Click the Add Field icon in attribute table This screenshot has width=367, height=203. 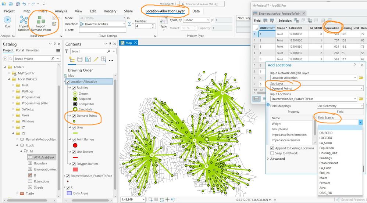click(x=266, y=21)
